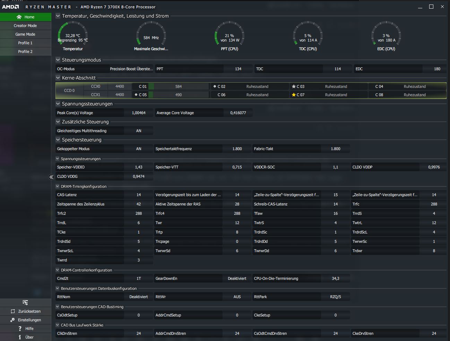The height and width of the screenshot is (341, 450).
Task: Click Gekoppelter Modus AN value
Action: point(139,149)
